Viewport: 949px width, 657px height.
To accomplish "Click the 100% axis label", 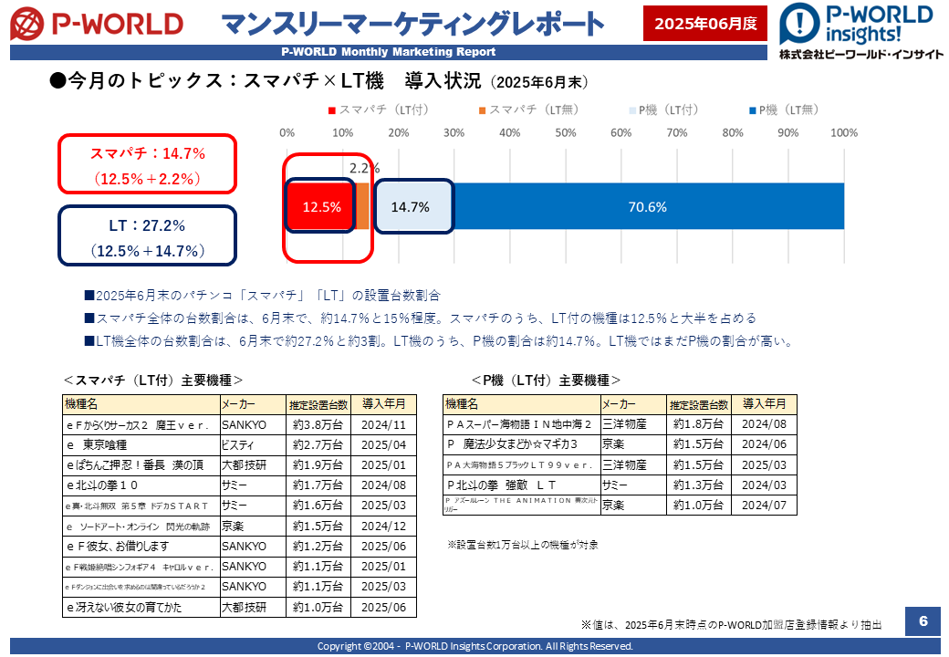I will tap(844, 132).
